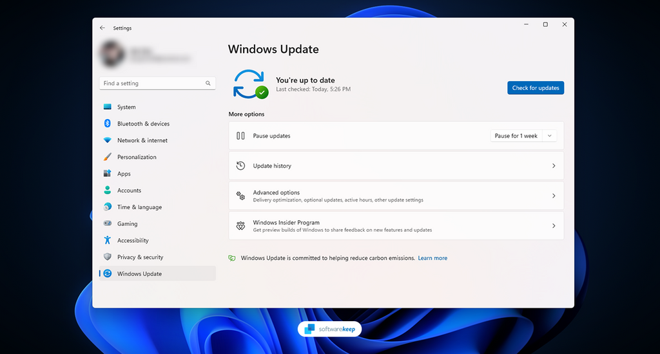
Task: Click the Bluetooth icon in sidebar
Action: [x=108, y=123]
